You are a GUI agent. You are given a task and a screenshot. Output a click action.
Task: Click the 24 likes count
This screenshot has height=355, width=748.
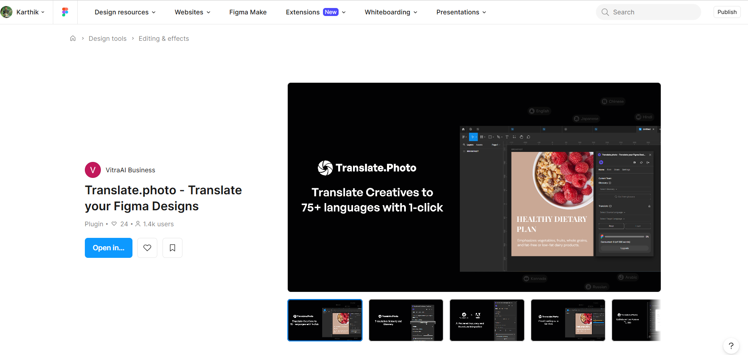point(120,224)
